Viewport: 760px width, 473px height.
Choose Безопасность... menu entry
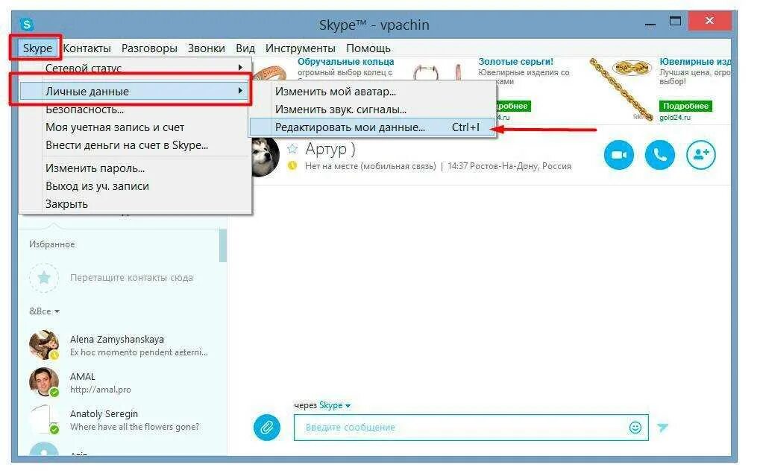pyautogui.click(x=135, y=109)
